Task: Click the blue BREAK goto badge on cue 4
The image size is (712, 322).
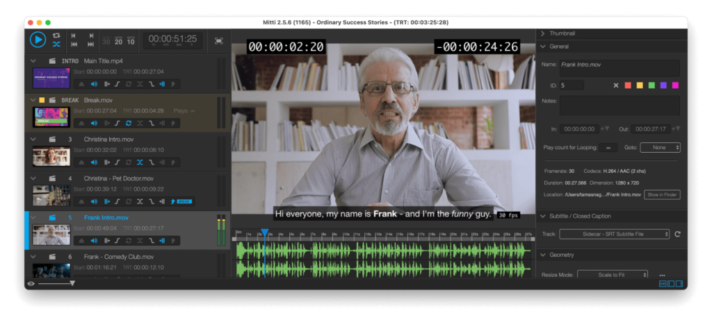Action: click(x=184, y=201)
